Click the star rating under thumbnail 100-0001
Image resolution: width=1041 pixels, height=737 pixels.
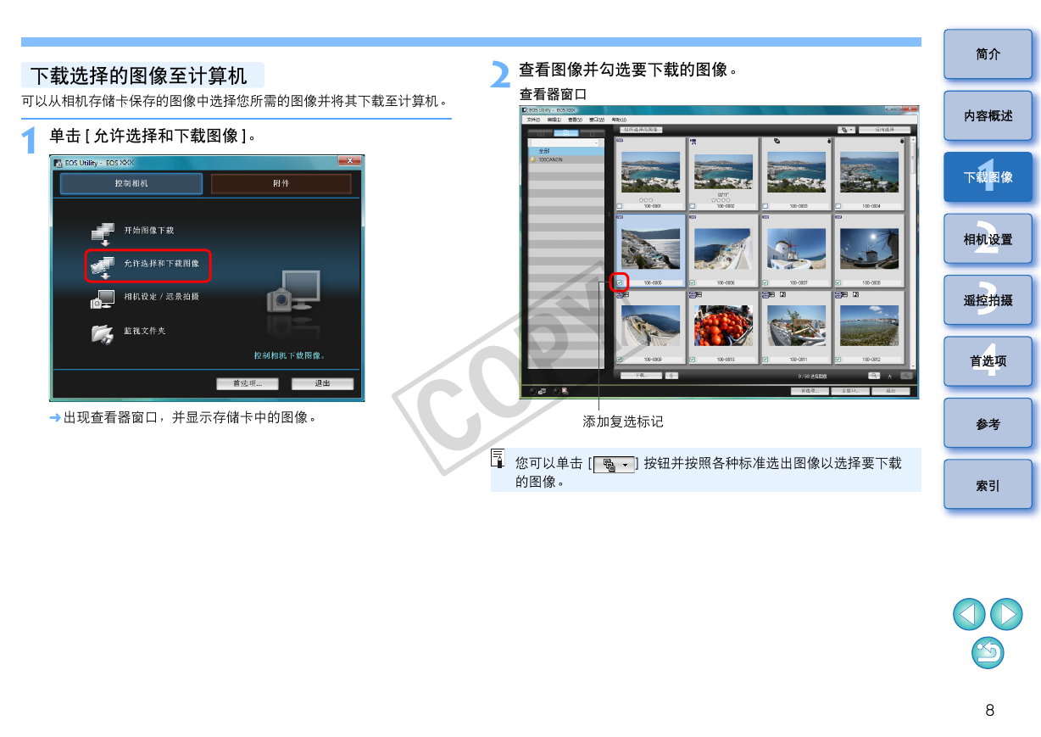point(646,199)
